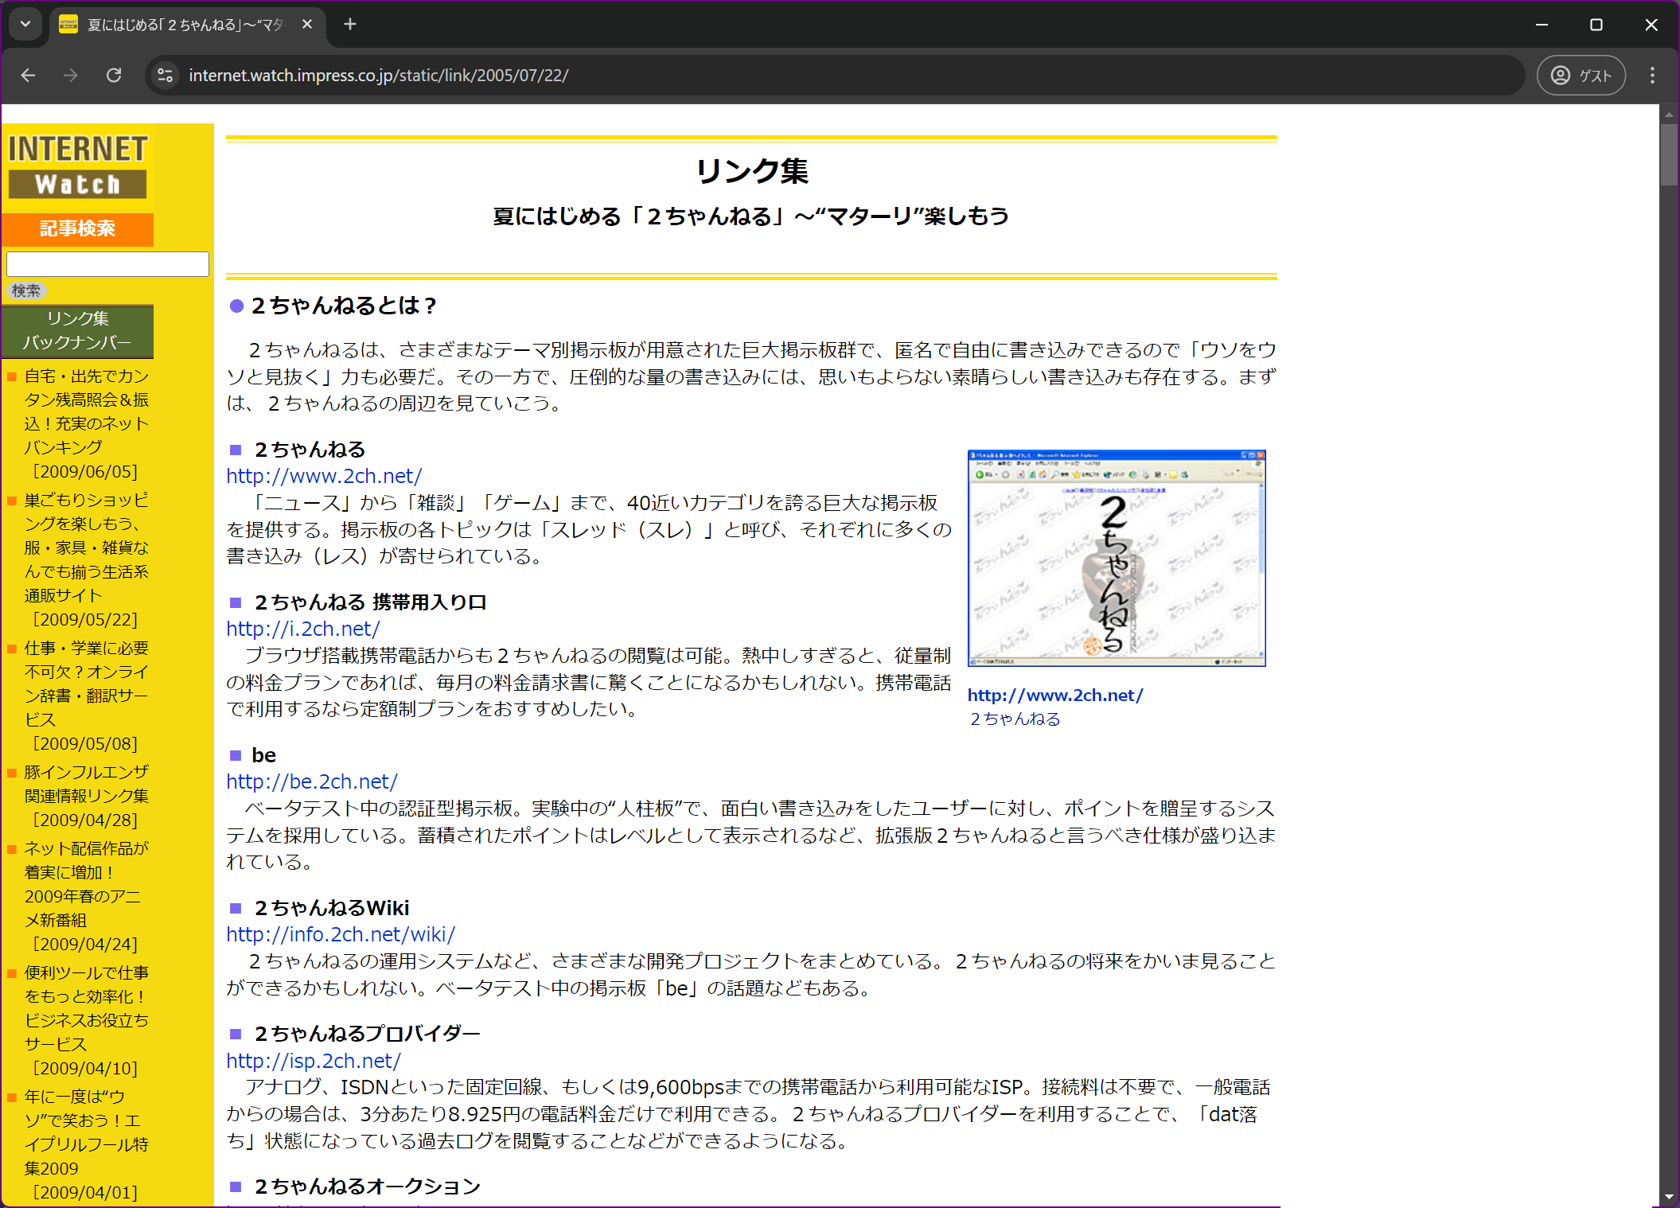Open 自宅・出先でカンタン残高照会 article link
This screenshot has height=1208, width=1680.
tap(86, 411)
